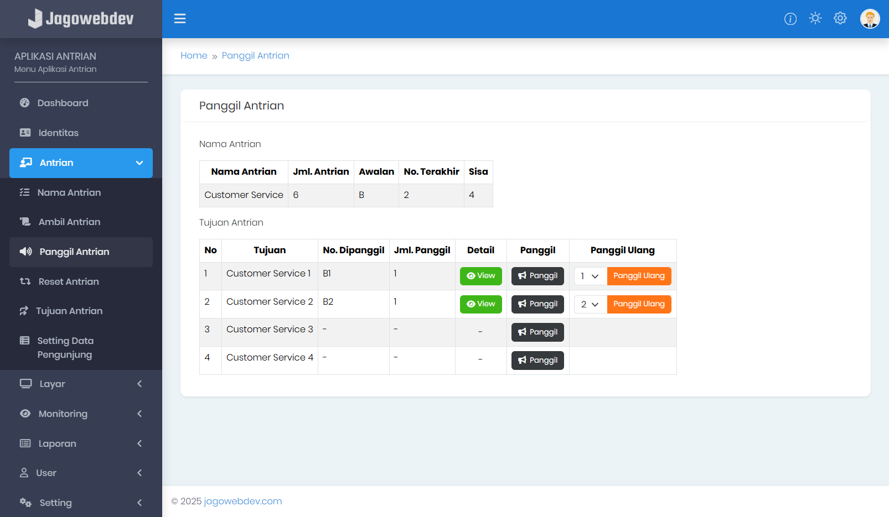
Task: Click the Laporan report icon
Action: pyautogui.click(x=25, y=443)
